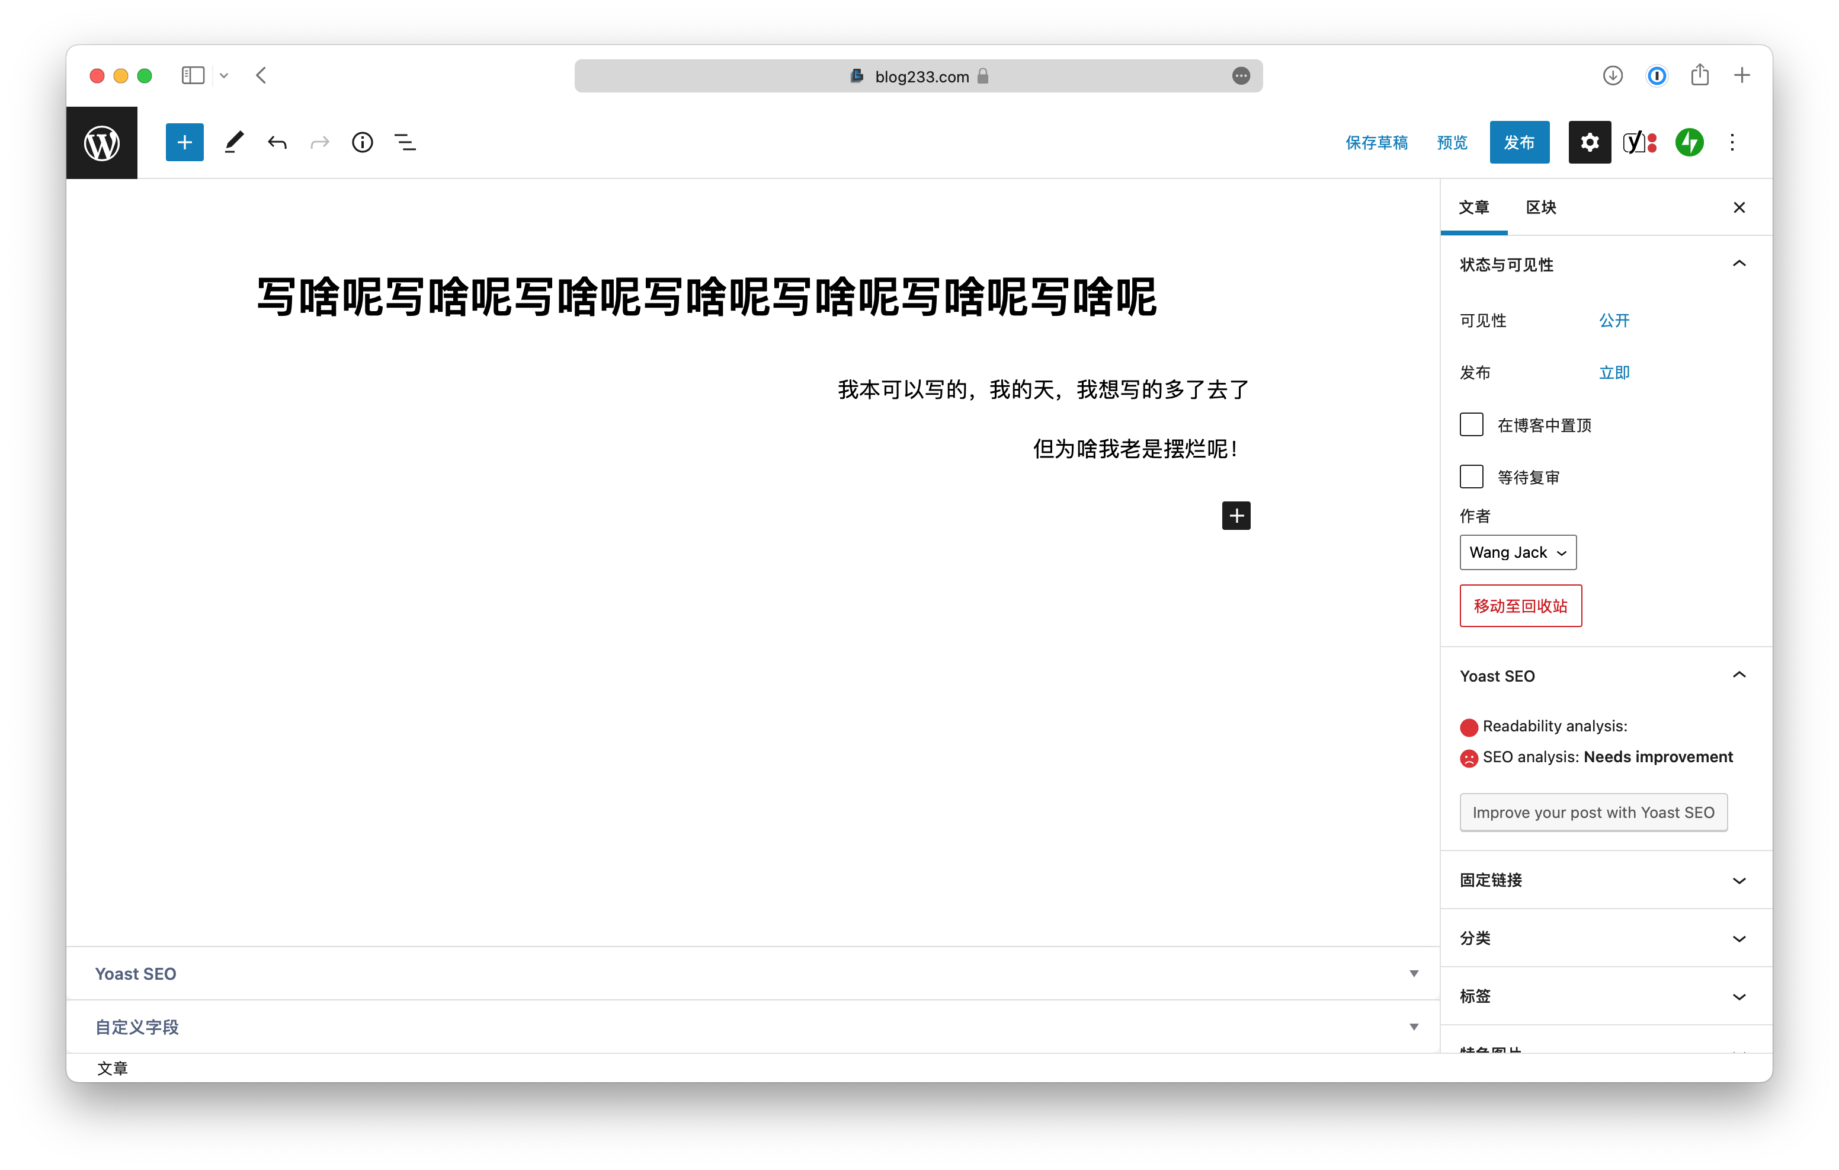Screen dimensions: 1839x1170
Task: Switch to the 区块 tab
Action: [x=1540, y=207]
